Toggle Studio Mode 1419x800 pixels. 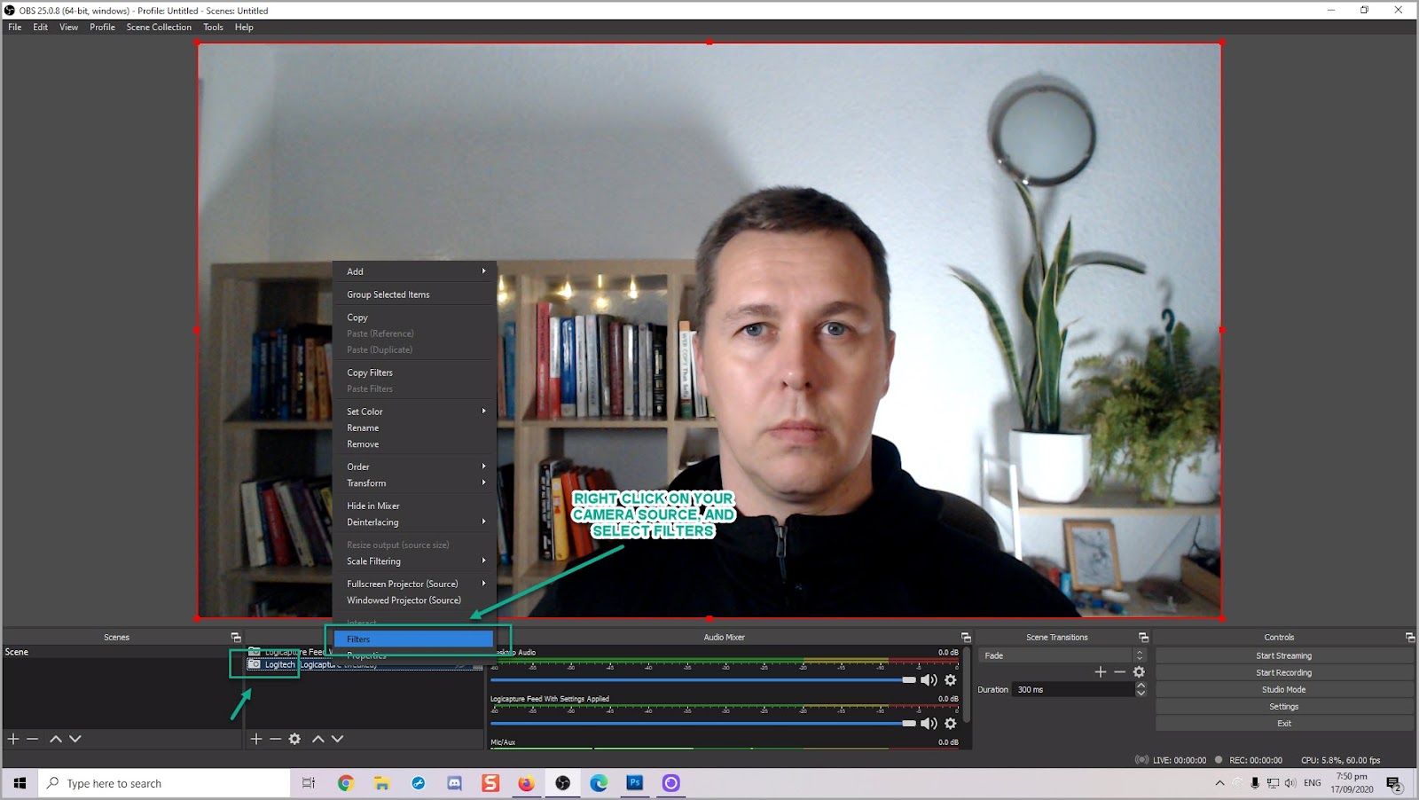(1284, 690)
